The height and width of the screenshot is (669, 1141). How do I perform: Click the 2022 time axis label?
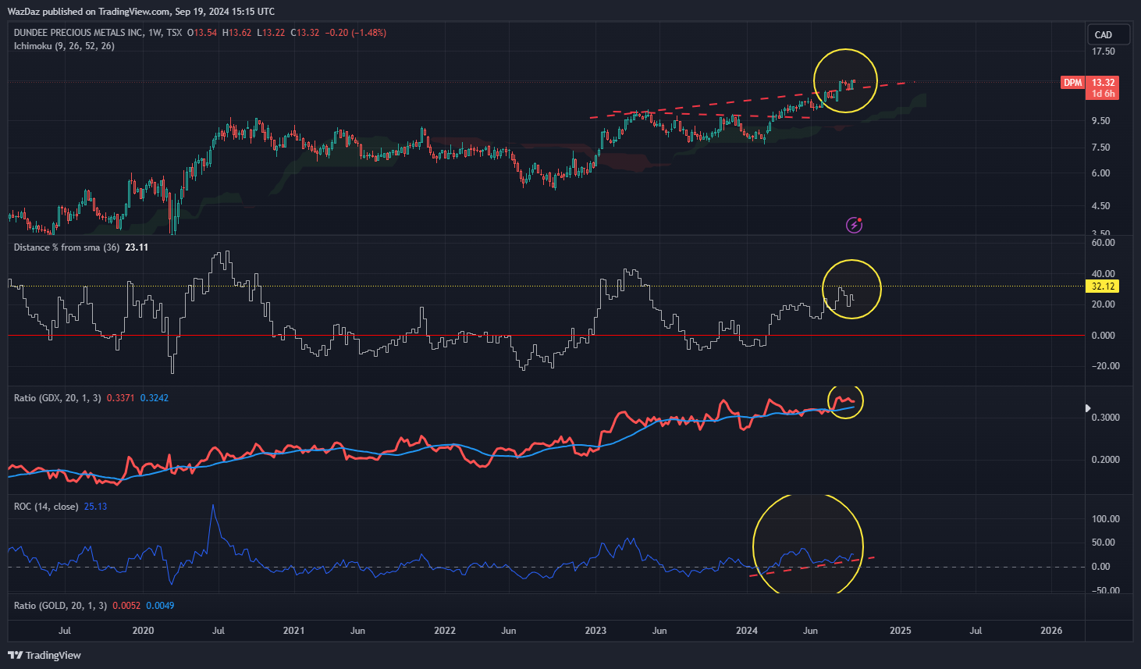coord(445,631)
